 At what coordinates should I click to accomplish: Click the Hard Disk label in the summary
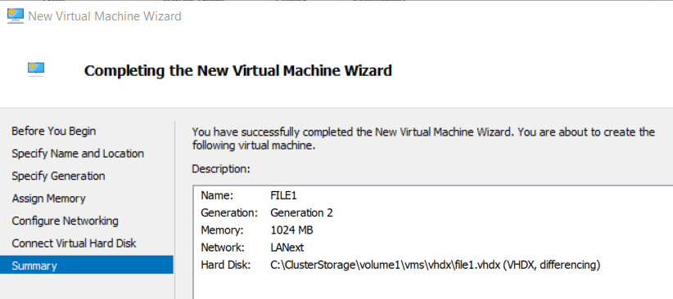pyautogui.click(x=225, y=266)
